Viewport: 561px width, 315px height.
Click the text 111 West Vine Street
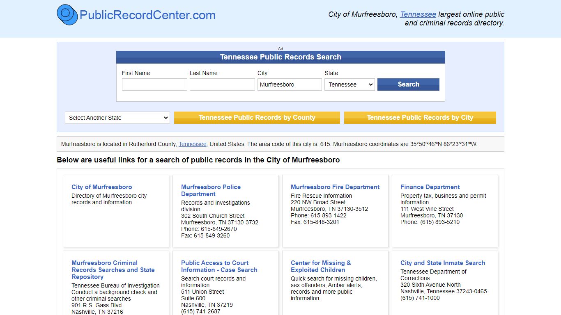click(427, 209)
